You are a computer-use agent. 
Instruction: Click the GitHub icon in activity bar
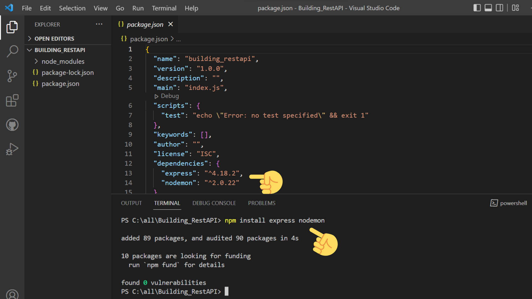(12, 125)
